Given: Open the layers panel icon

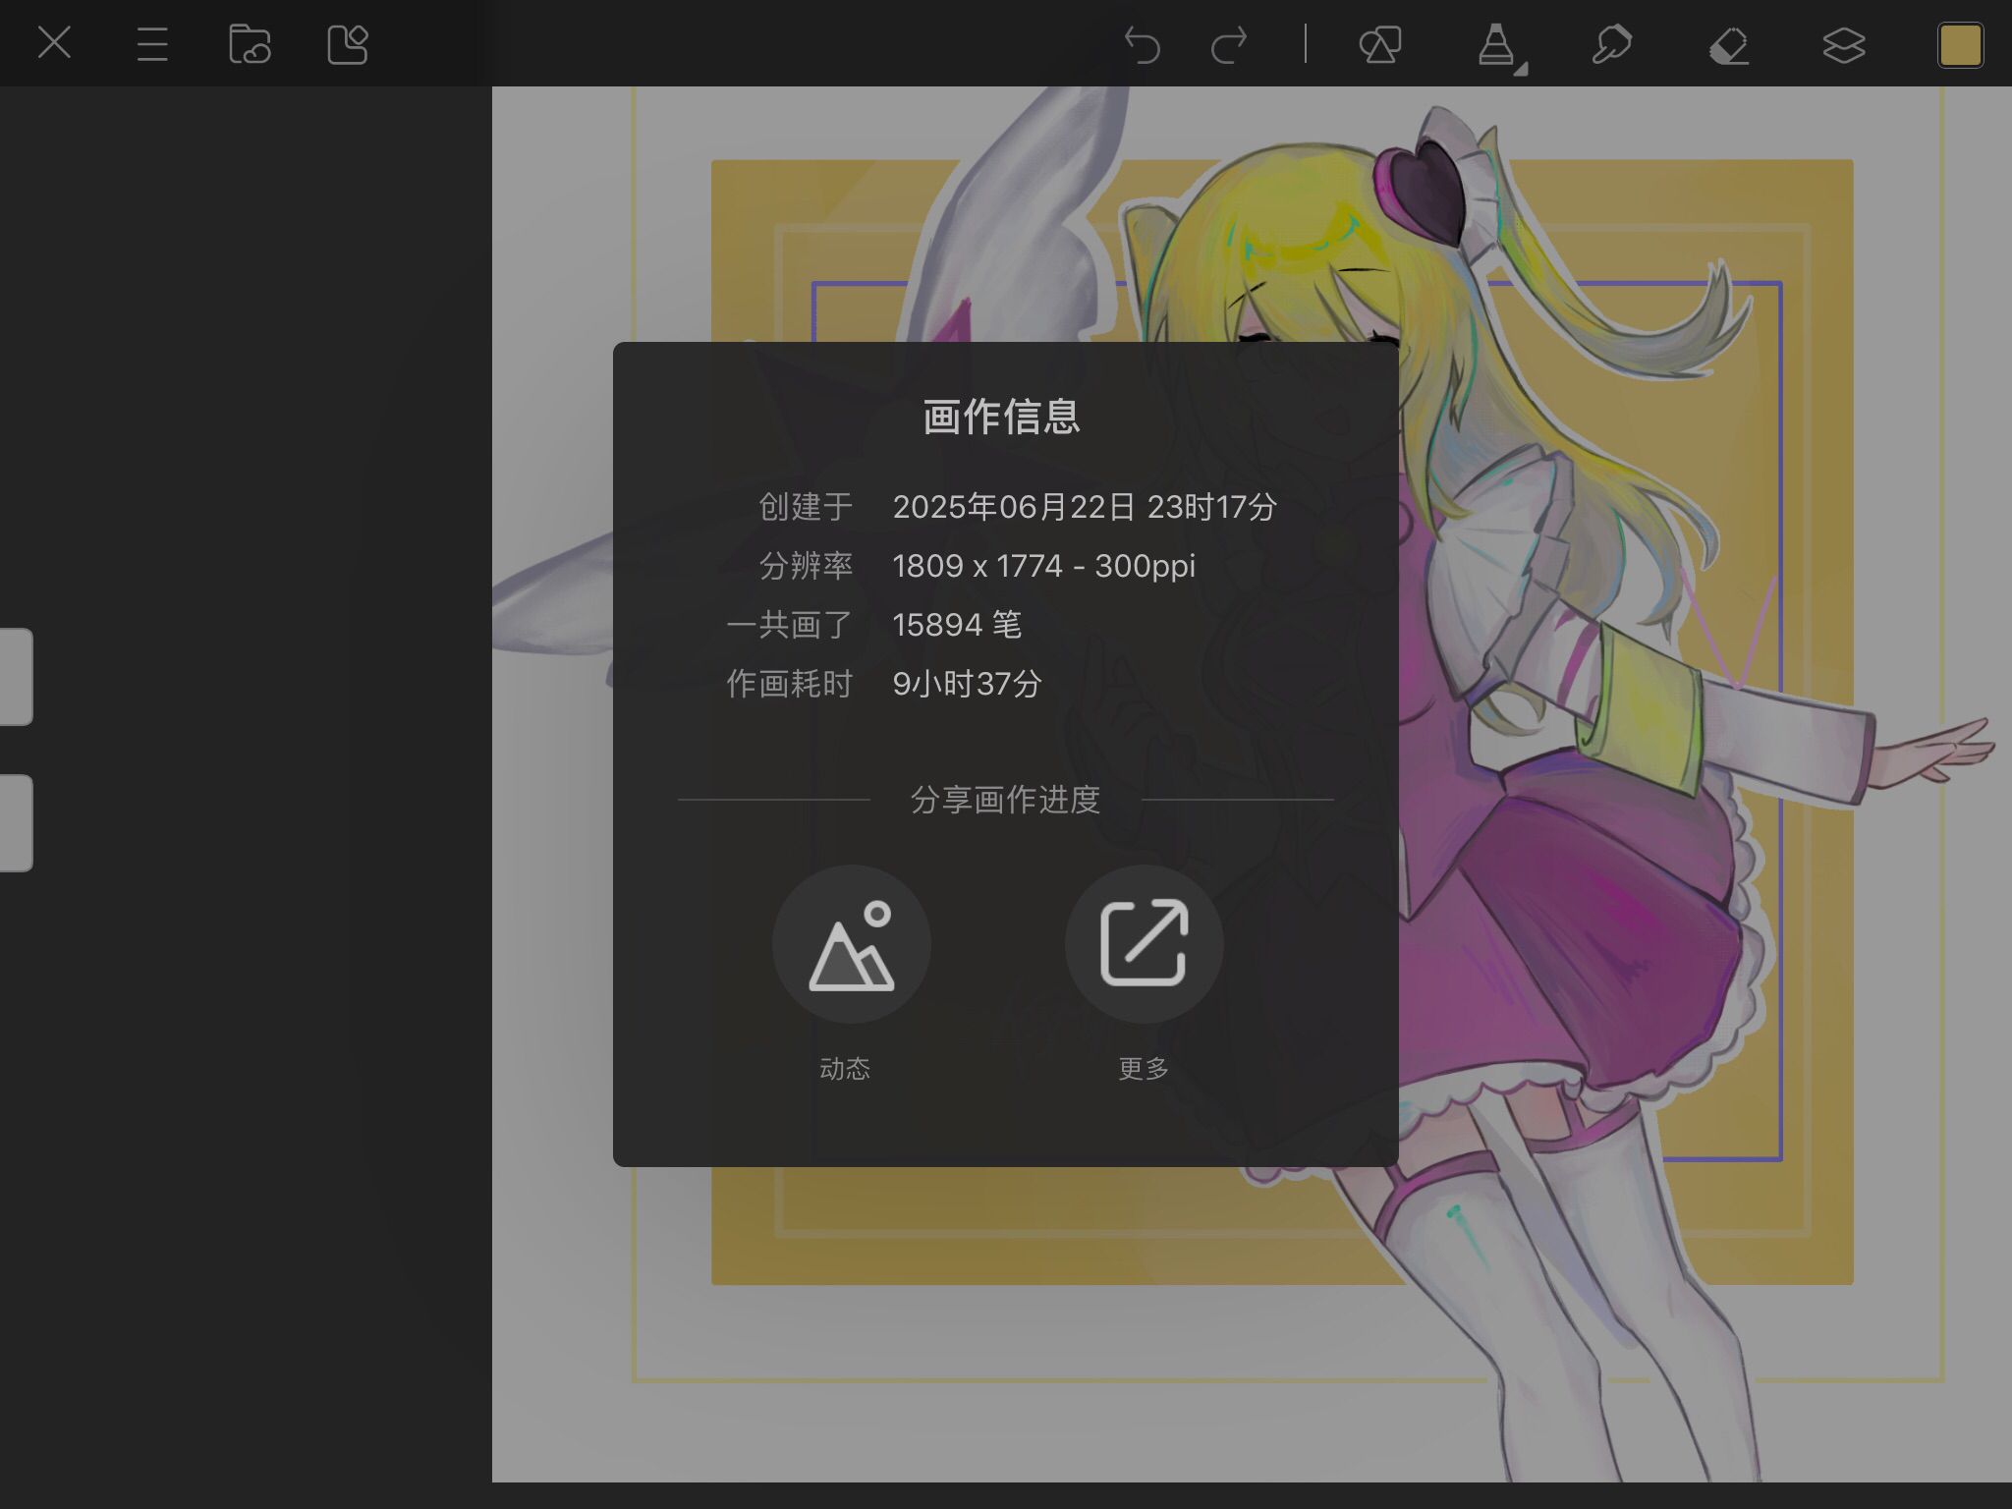Looking at the screenshot, I should pos(1844,45).
